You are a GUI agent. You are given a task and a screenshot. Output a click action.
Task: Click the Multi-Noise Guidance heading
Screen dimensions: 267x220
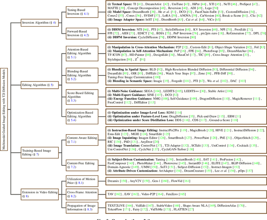coord(125,91)
